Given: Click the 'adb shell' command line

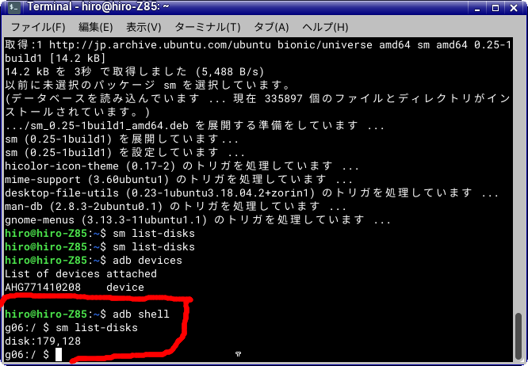Looking at the screenshot, I should [x=87, y=314].
